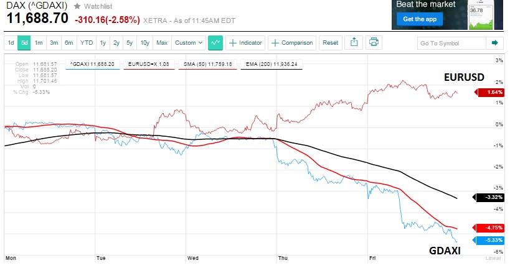The width and height of the screenshot is (510, 268).
Task: Switch chart to 1y range
Action: point(103,43)
